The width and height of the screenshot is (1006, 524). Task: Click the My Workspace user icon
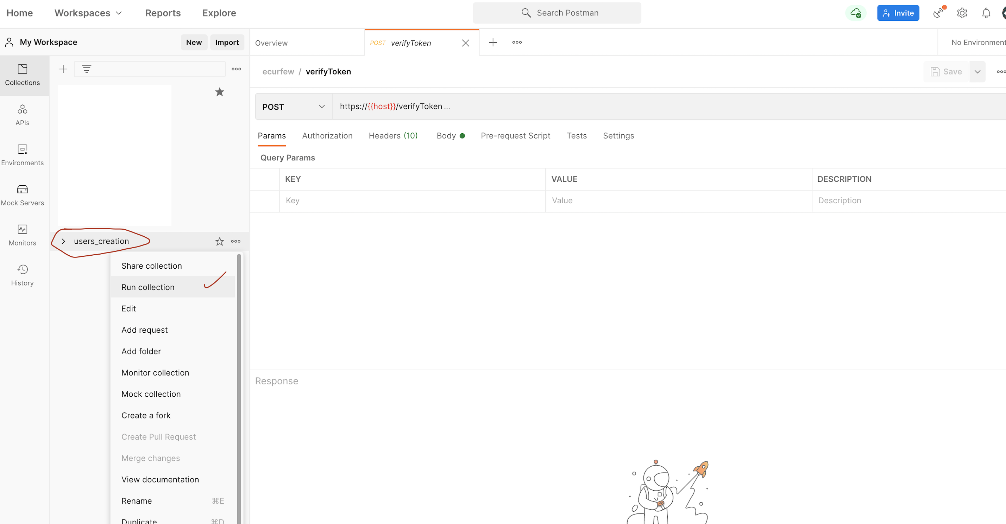click(10, 42)
